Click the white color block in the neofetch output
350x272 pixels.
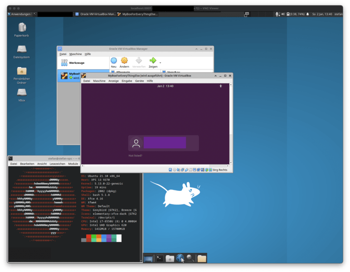pos(119,238)
